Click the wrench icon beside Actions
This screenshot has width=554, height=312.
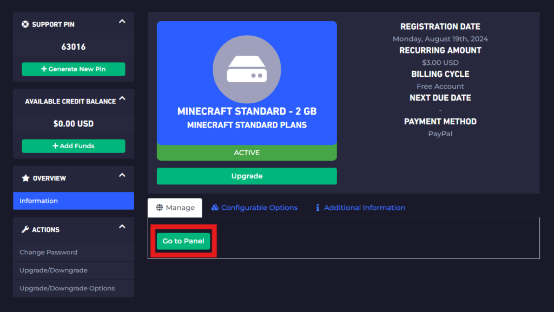click(x=25, y=230)
